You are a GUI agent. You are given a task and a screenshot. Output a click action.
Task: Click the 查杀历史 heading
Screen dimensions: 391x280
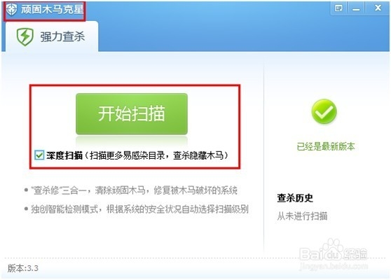pos(295,198)
